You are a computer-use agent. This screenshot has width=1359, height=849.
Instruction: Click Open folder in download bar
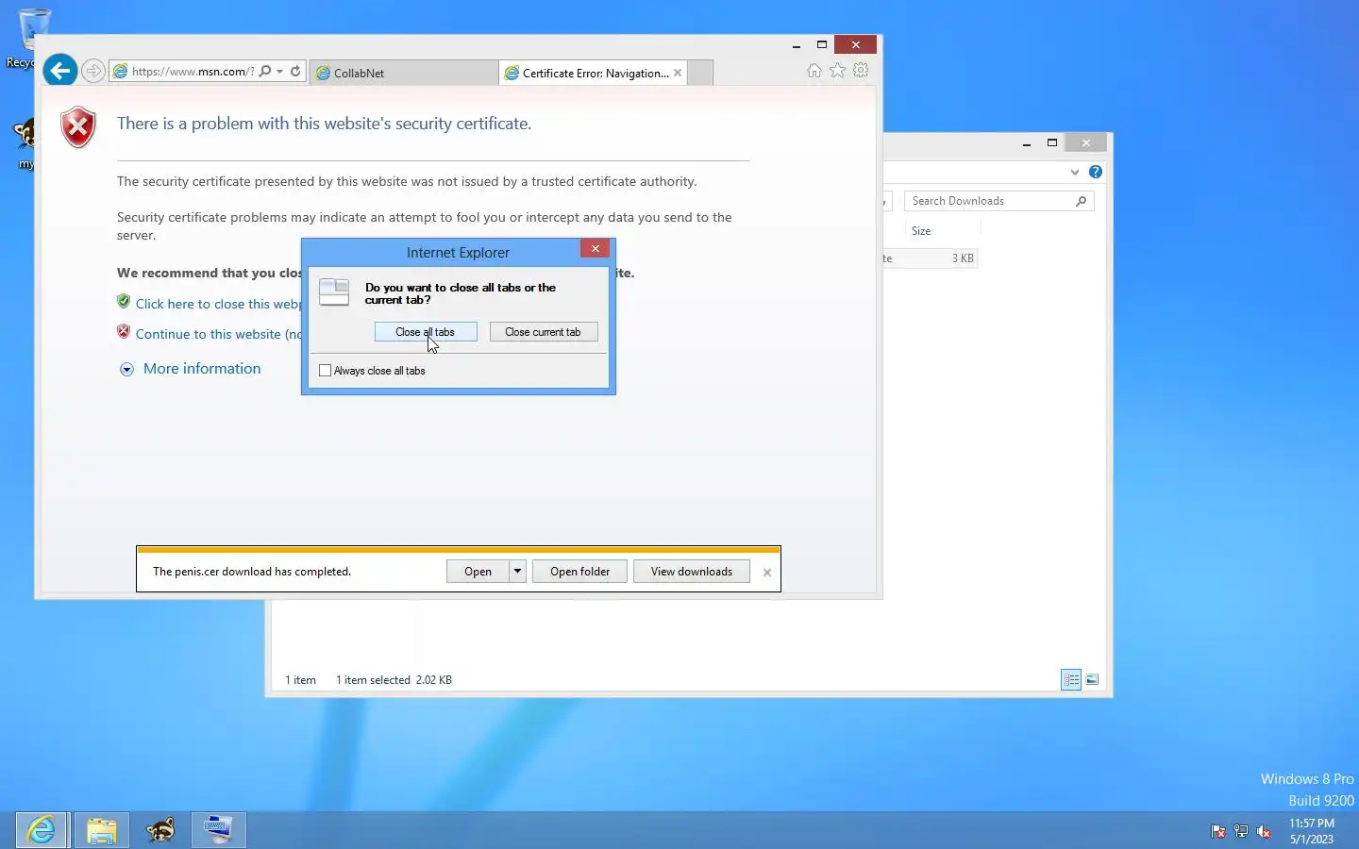click(579, 572)
